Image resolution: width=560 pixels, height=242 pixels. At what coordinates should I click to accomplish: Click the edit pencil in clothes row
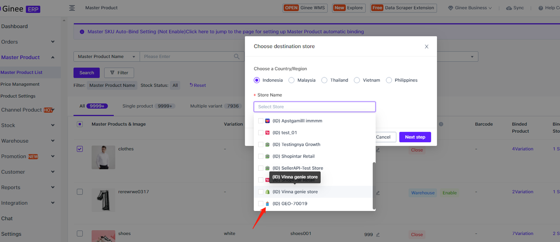pyautogui.click(x=378, y=150)
